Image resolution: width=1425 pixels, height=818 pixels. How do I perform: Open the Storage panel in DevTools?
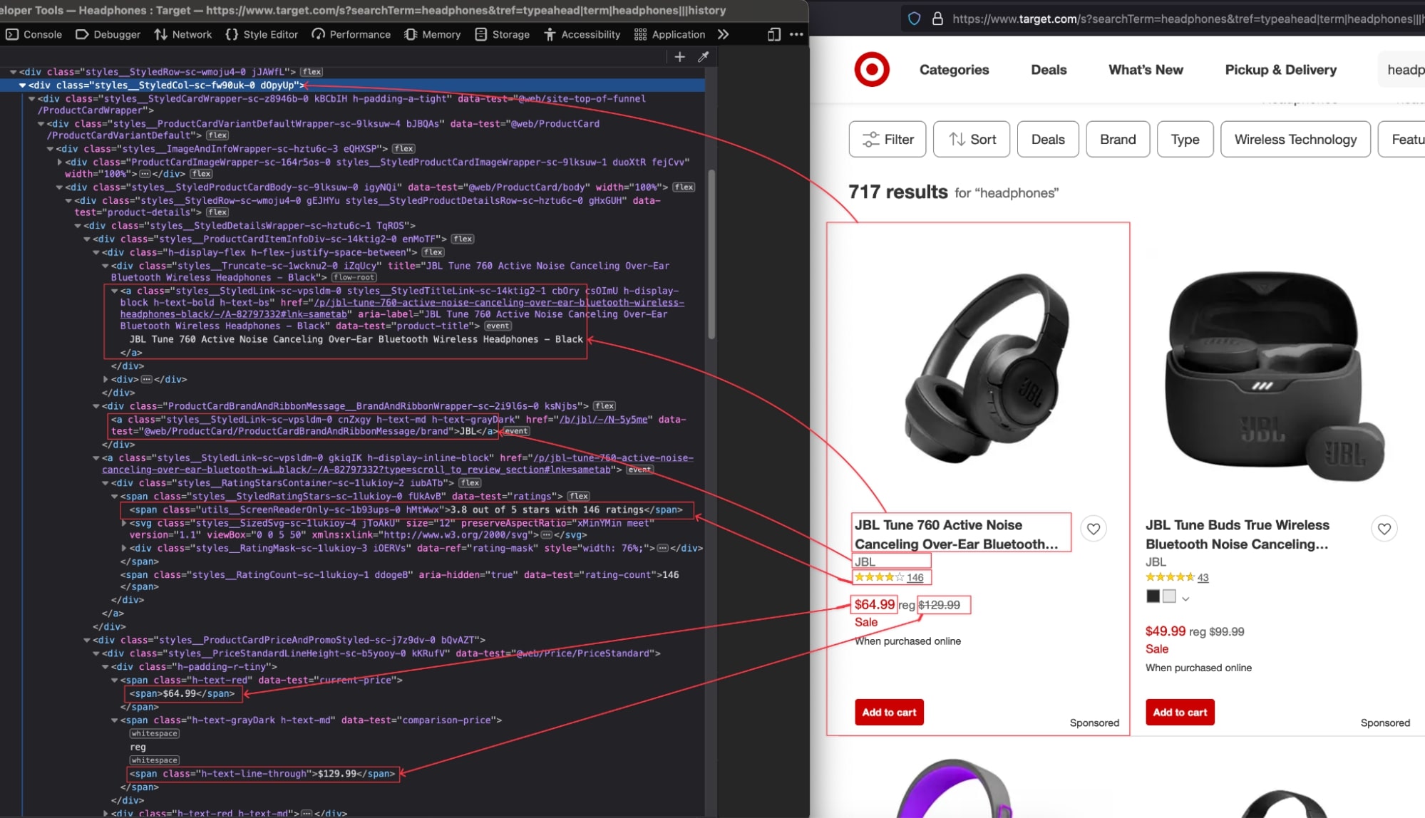(502, 34)
